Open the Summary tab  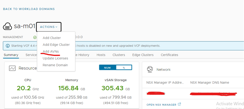11,55
